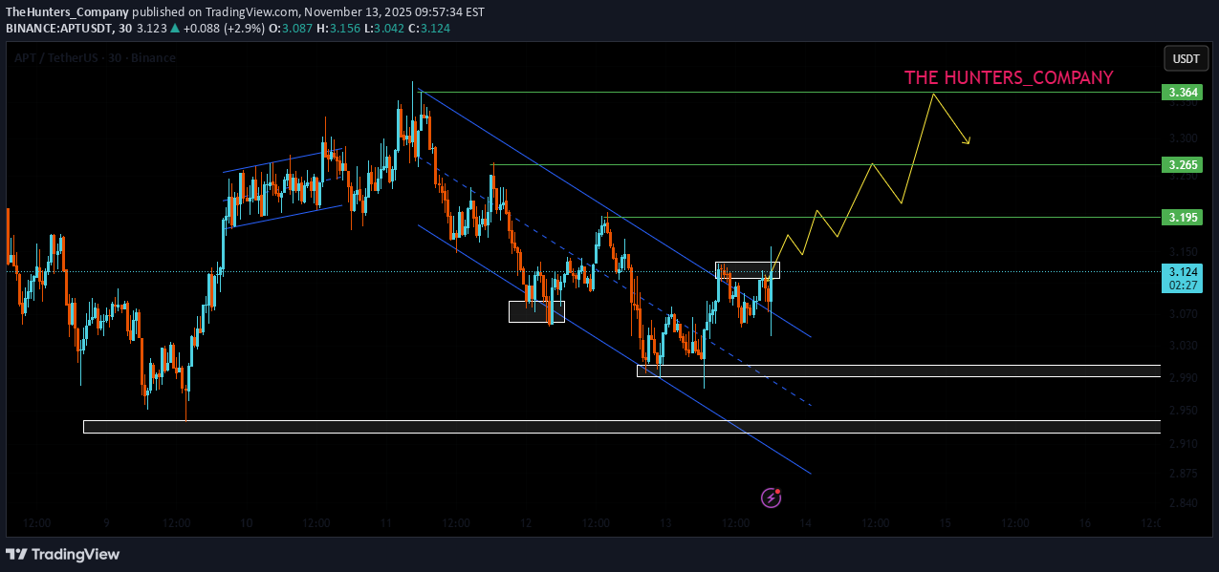Select the long bottom white support zone rectangle

[621, 427]
